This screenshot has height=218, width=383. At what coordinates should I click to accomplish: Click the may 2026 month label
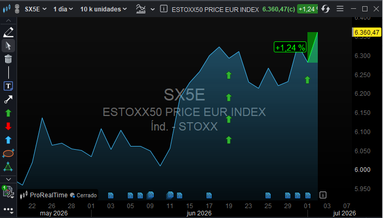53,213
